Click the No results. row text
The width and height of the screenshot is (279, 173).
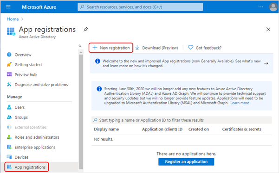click(104, 139)
